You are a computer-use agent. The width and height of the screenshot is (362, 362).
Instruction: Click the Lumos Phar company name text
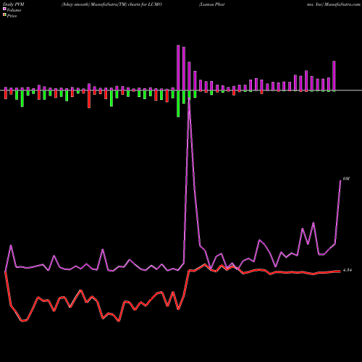(x=212, y=4)
